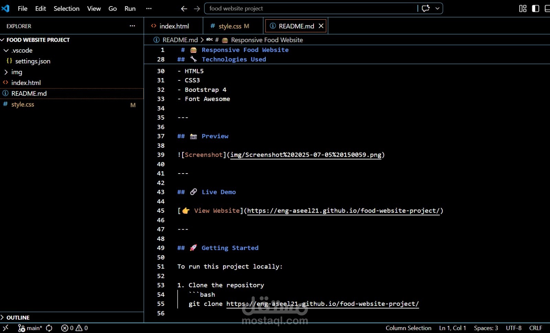Click the live demo GitHub Pages link
Screen dimensions: 550x333
[x=343, y=211]
